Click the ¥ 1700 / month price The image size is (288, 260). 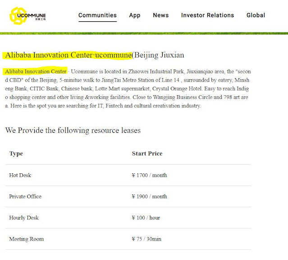point(150,175)
